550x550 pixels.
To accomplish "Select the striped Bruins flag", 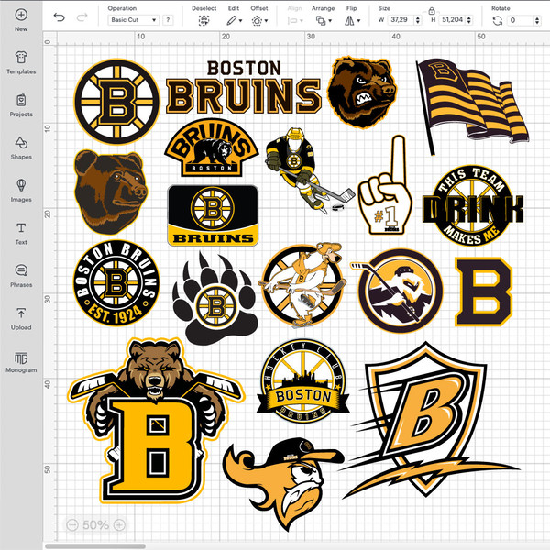I will point(472,106).
